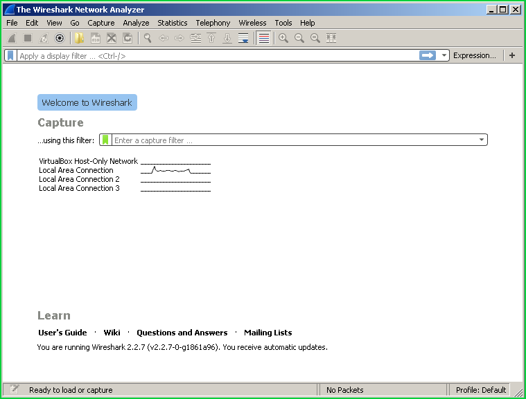Viewport: 526px width, 399px height.
Task: Click the No Packets status text
Action: [x=345, y=390]
